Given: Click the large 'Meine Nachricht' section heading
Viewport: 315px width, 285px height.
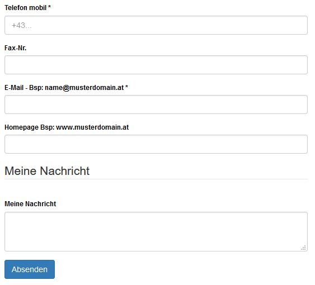Looking at the screenshot, I should pos(47,171).
